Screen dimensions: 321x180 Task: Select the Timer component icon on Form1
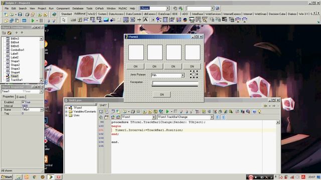[x=194, y=74]
